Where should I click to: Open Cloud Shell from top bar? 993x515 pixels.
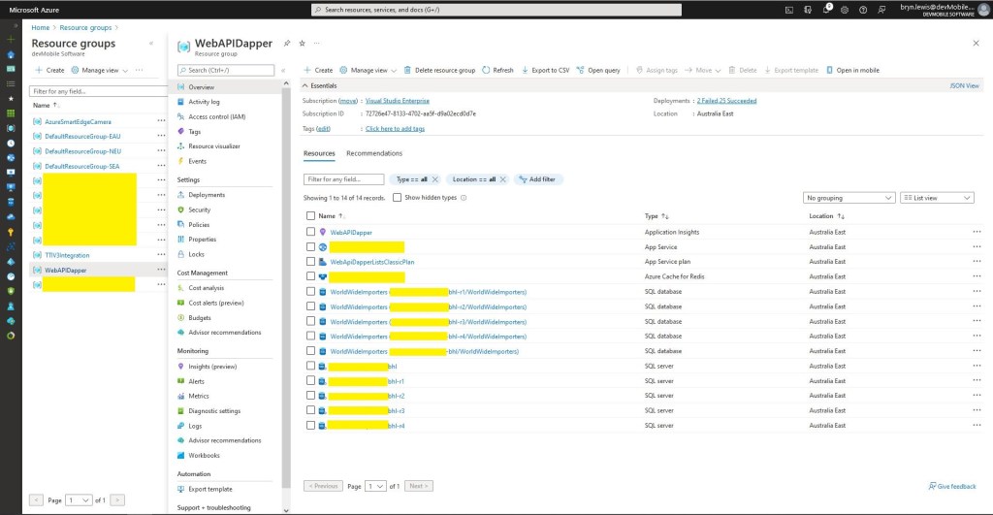790,10
